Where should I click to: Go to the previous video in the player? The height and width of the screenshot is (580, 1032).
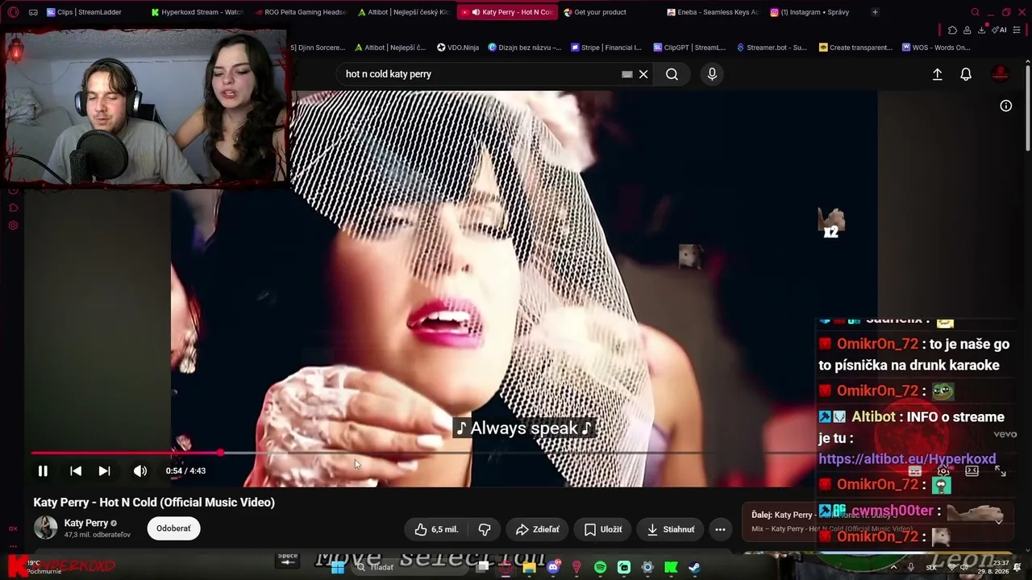(x=76, y=471)
